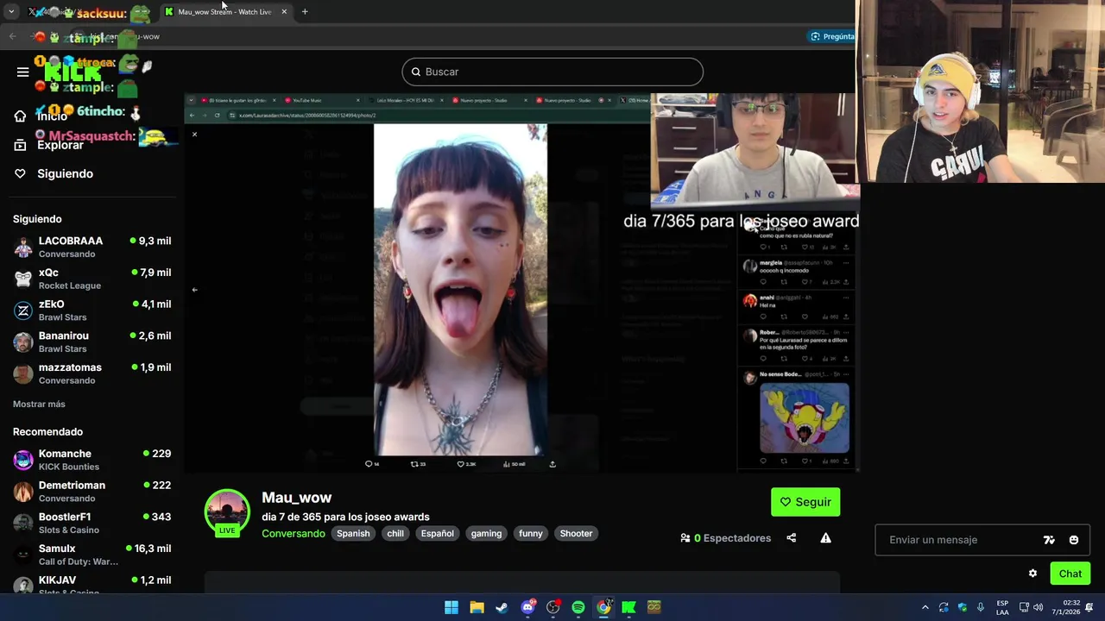
Task: Select the Spanish tag
Action: click(353, 534)
